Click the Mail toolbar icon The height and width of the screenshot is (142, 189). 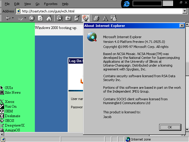coord(113,18)
